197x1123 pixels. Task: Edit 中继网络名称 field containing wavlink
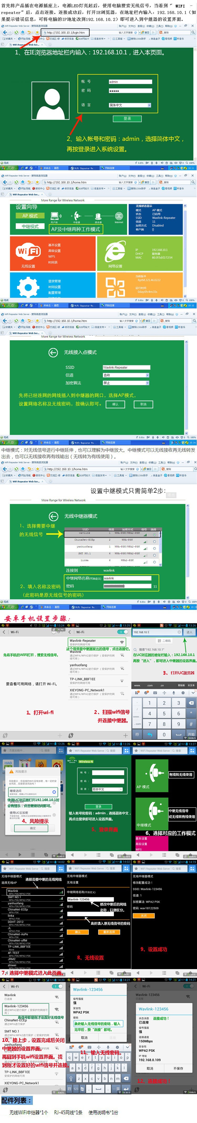pos(127,578)
